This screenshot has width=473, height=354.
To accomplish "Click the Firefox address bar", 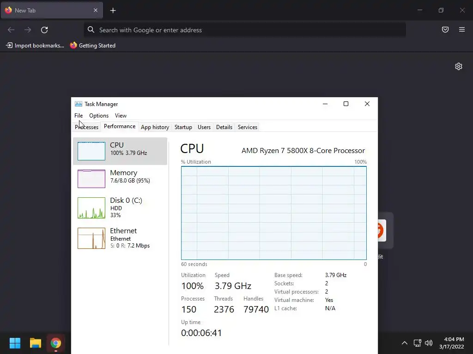I will coord(245,30).
